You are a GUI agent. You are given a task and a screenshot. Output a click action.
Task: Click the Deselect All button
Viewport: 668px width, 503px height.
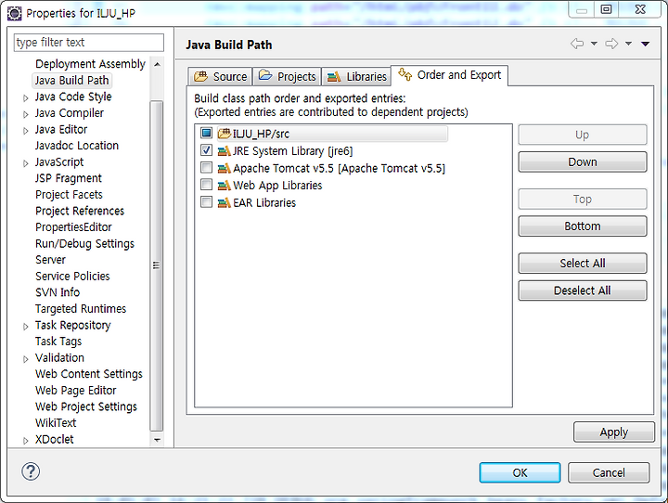583,290
